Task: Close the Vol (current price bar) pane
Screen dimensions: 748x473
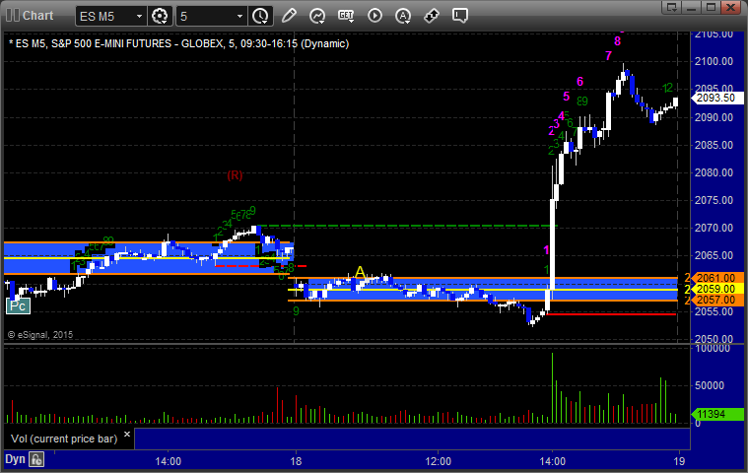Action: (x=127, y=434)
